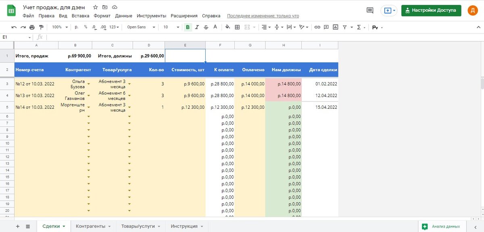This screenshot has width=484, height=232.
Task: Toggle strikethrough formatting
Action: tap(206, 27)
